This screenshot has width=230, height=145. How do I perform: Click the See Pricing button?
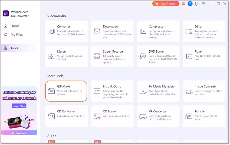tap(166, 4)
